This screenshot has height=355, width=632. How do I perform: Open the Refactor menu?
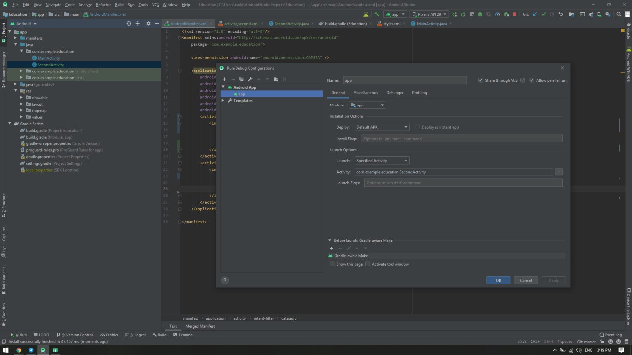tap(103, 4)
